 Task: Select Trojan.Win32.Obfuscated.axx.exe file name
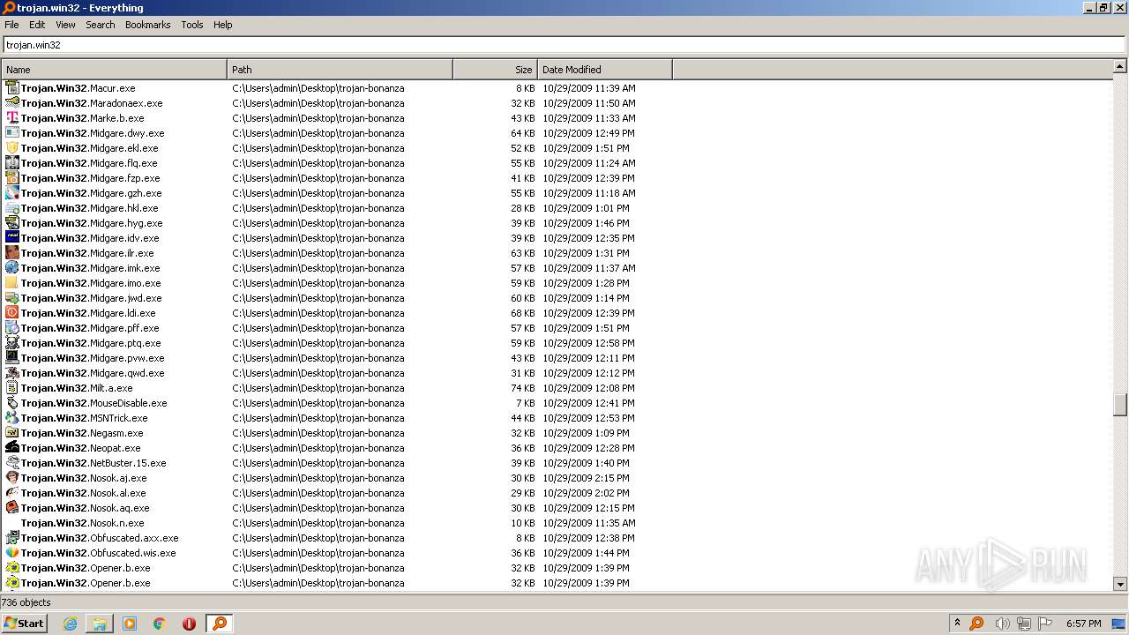[x=100, y=538]
